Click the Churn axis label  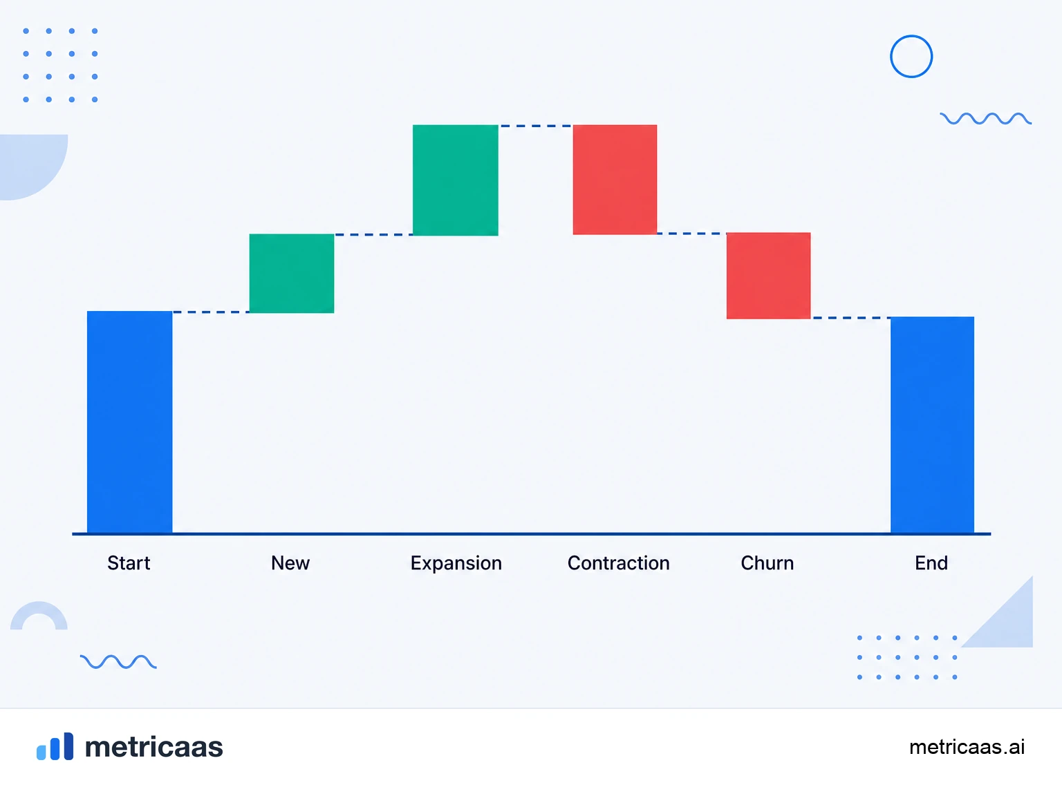tap(767, 563)
